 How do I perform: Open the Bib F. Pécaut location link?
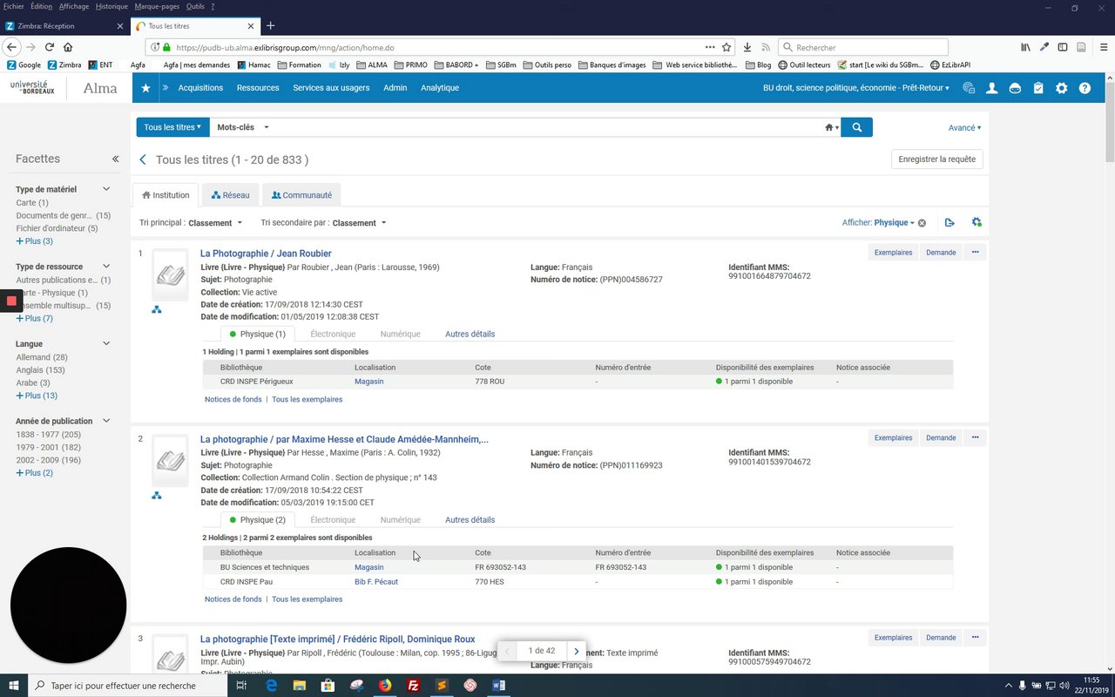pyautogui.click(x=376, y=582)
